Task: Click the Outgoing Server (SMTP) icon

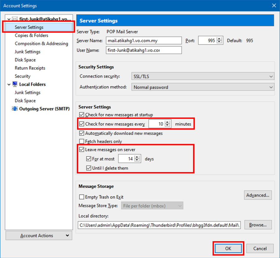Action: [15, 109]
